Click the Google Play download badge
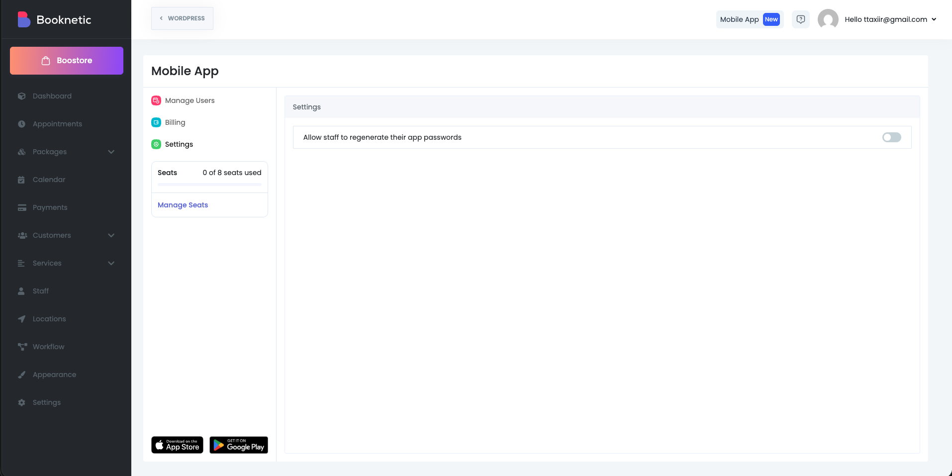 (238, 445)
